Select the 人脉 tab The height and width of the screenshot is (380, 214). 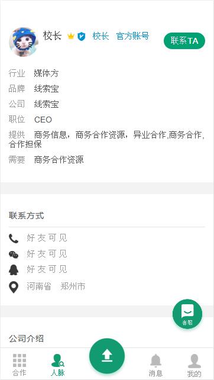(x=58, y=365)
